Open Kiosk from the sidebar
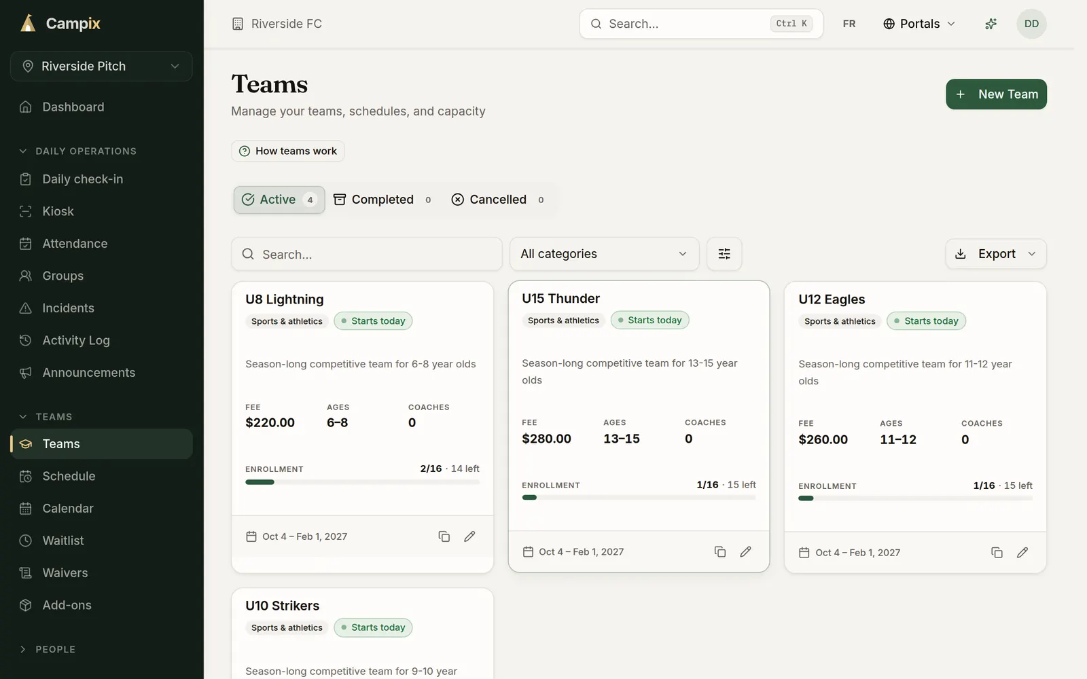1087x679 pixels. click(x=102, y=211)
